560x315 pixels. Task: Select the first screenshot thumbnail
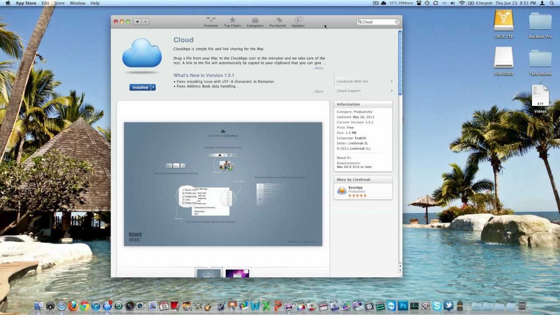209,273
